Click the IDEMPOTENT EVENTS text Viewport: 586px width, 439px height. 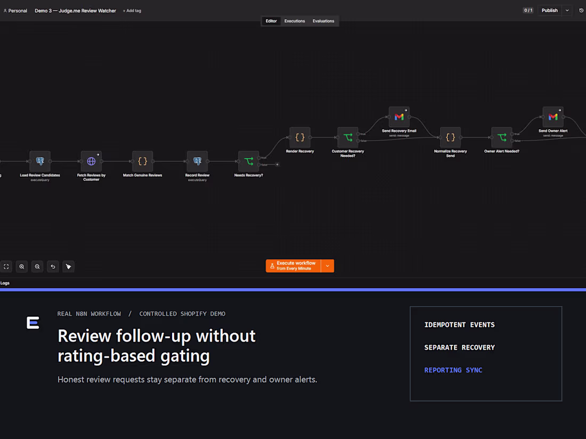pyautogui.click(x=459, y=325)
